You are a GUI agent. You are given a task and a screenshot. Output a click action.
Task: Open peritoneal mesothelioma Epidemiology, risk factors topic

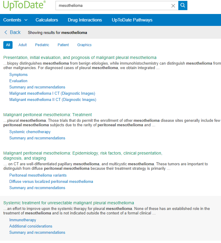(83, 155)
